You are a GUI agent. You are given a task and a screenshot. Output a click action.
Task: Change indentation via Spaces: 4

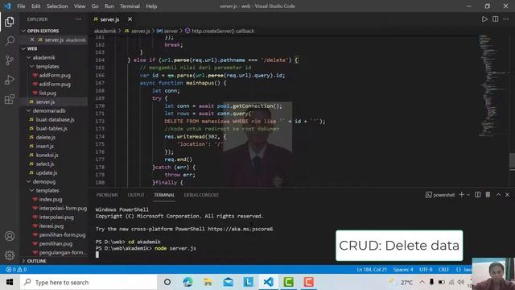[403, 269]
